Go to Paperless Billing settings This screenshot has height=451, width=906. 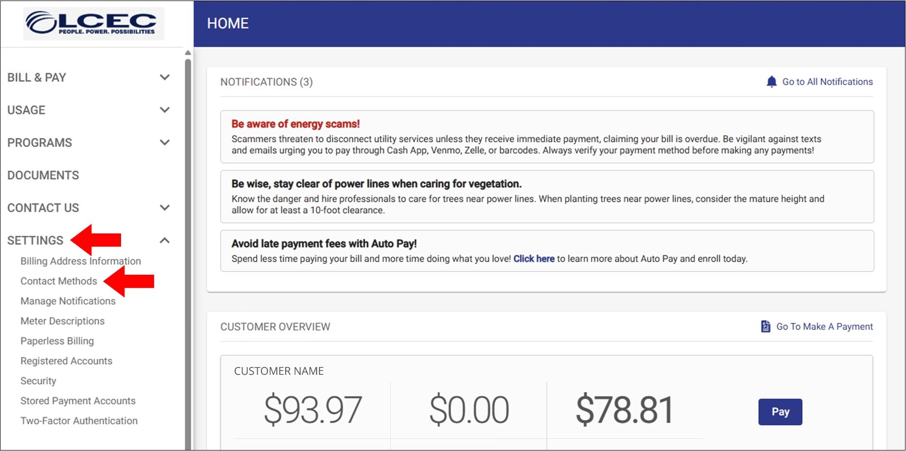click(x=57, y=341)
